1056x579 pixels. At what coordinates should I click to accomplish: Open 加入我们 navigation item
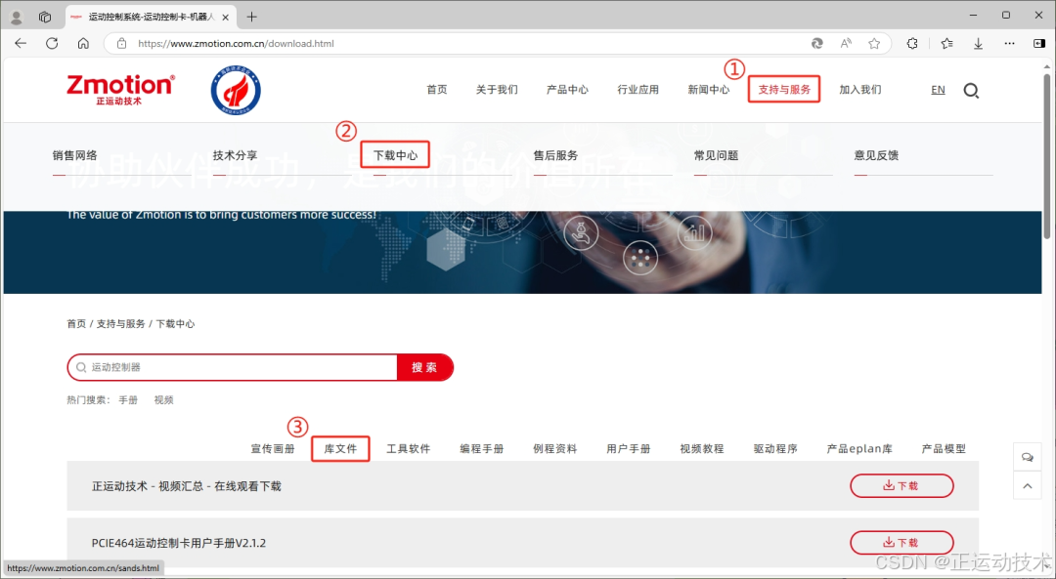[x=860, y=90]
